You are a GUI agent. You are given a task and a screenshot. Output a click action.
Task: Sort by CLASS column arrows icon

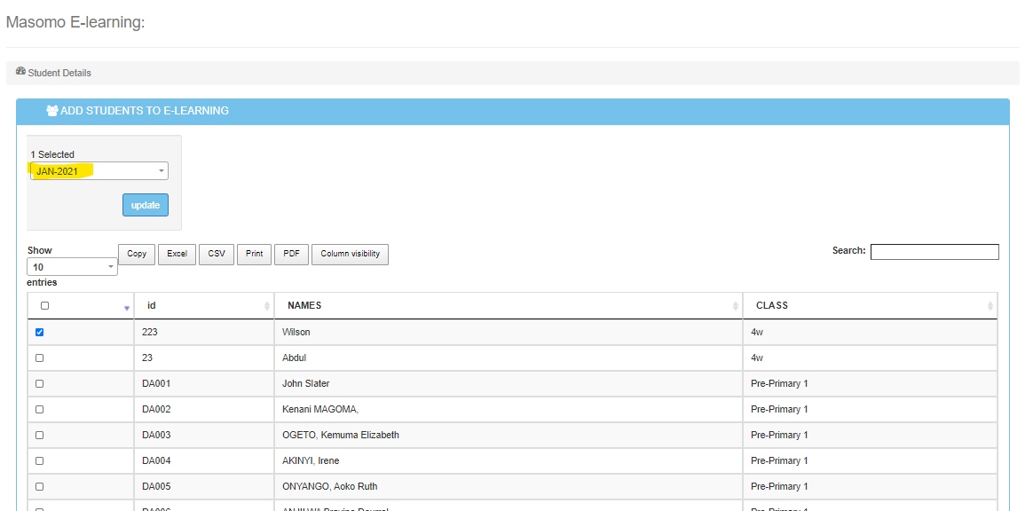990,306
